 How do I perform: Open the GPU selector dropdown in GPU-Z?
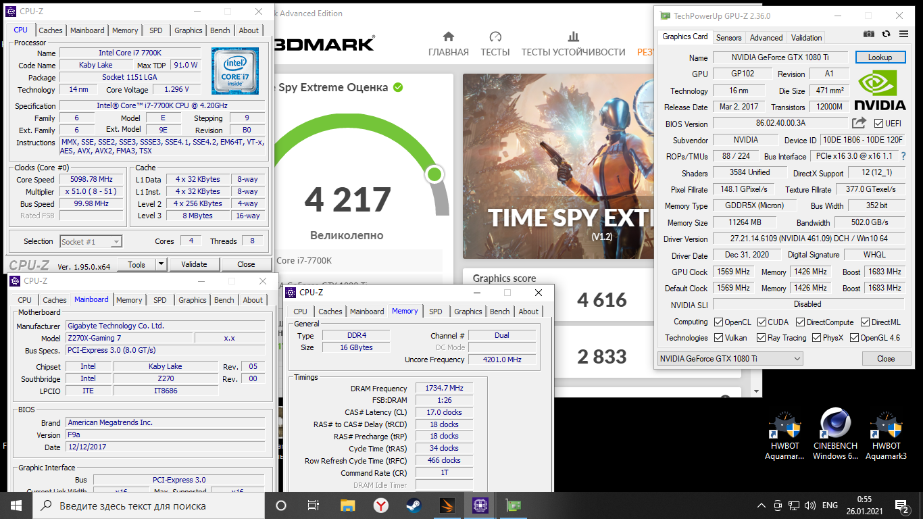pyautogui.click(x=730, y=358)
